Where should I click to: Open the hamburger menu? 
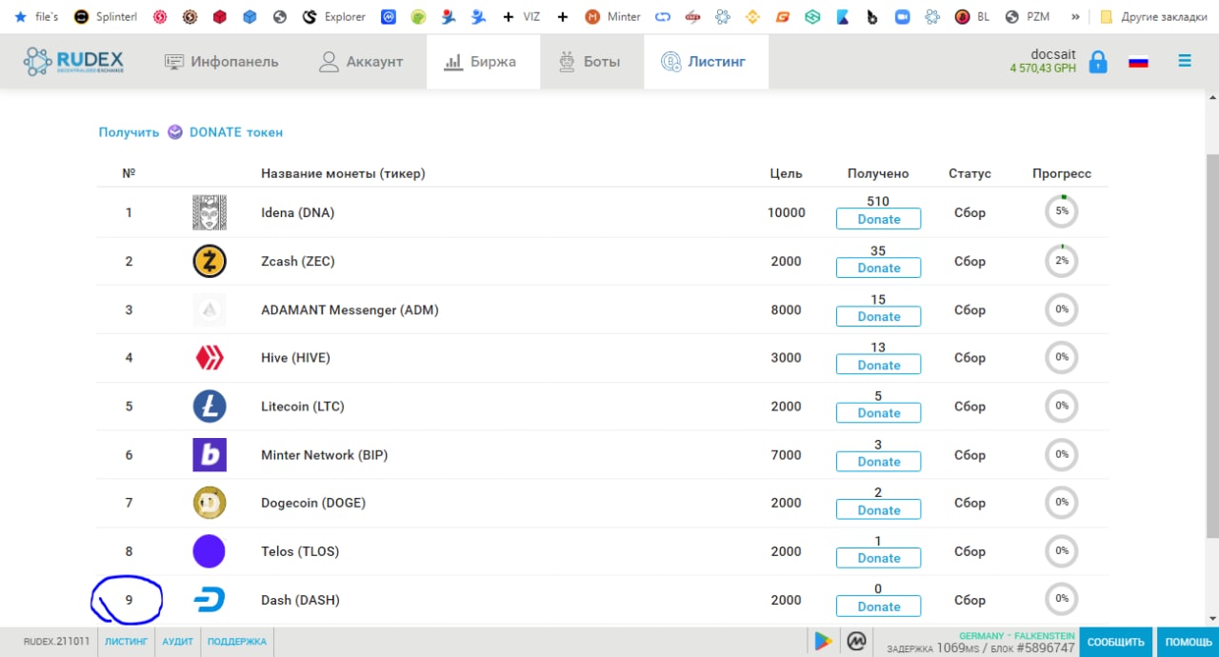1185,61
